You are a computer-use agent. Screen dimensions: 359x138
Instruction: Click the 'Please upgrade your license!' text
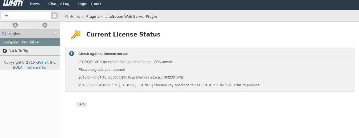[x=102, y=70]
